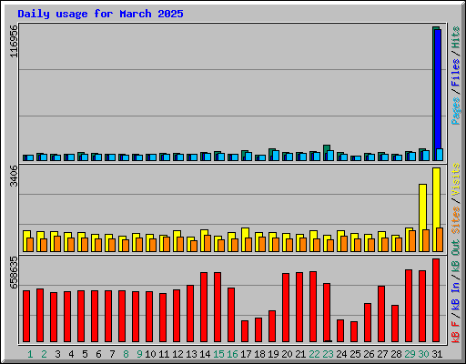This screenshot has width=466, height=364.
Task: Click the 'Hits' legend label
Action: pos(456,37)
